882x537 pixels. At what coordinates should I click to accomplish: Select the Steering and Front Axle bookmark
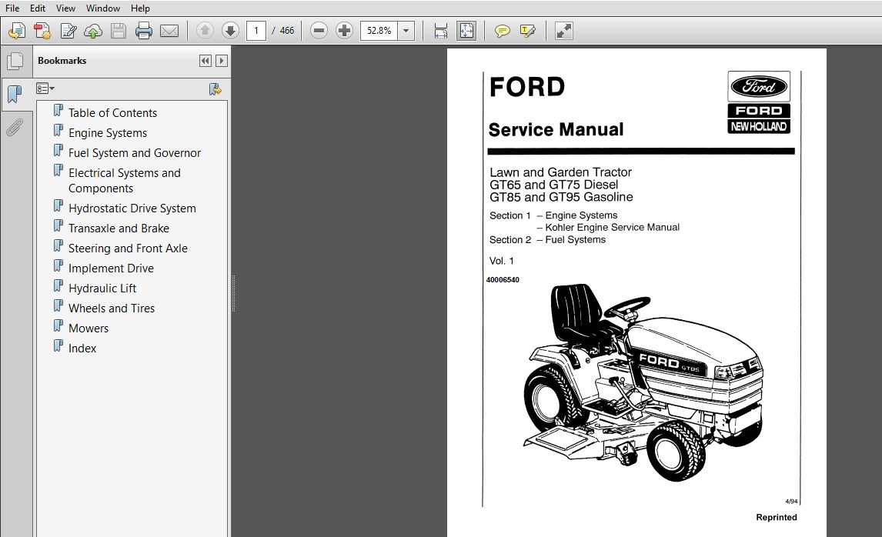click(x=128, y=248)
